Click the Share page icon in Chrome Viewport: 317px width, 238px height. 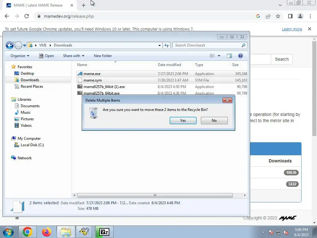point(268,16)
